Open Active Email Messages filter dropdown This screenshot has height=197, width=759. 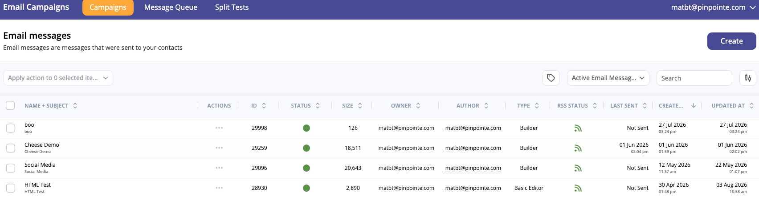(x=608, y=78)
